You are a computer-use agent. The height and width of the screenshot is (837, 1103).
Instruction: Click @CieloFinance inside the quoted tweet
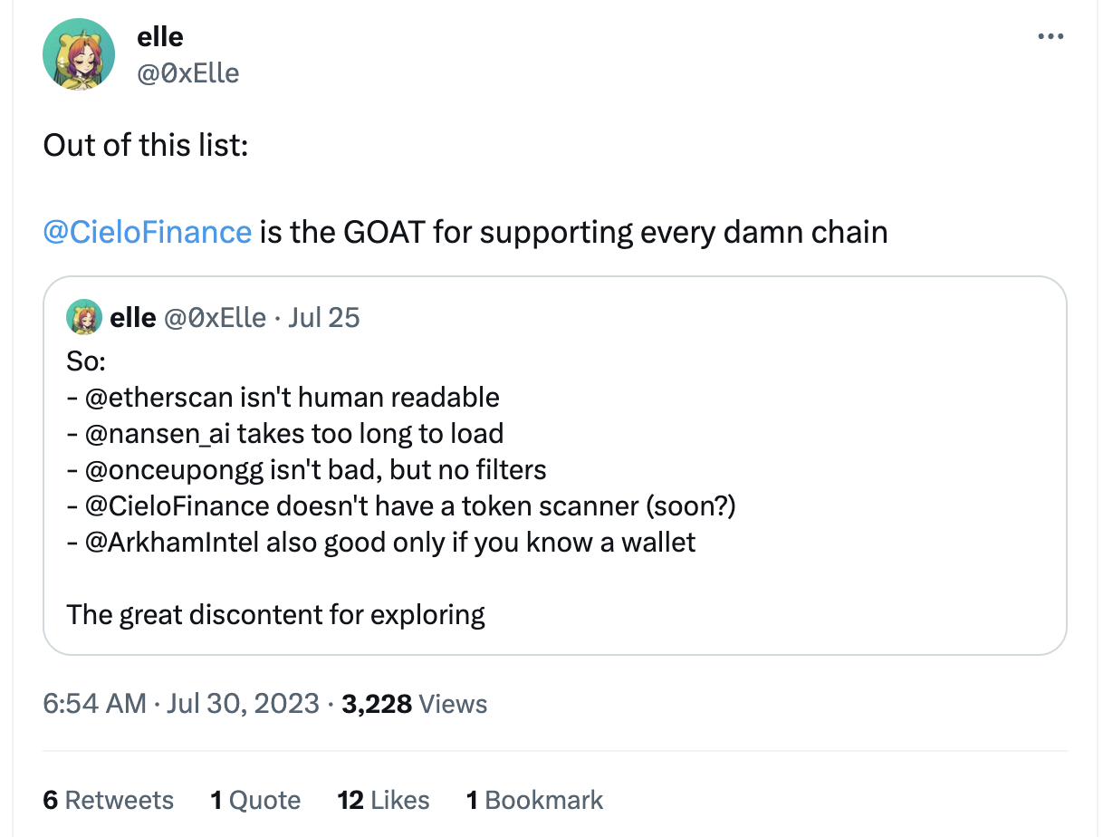[x=177, y=505]
